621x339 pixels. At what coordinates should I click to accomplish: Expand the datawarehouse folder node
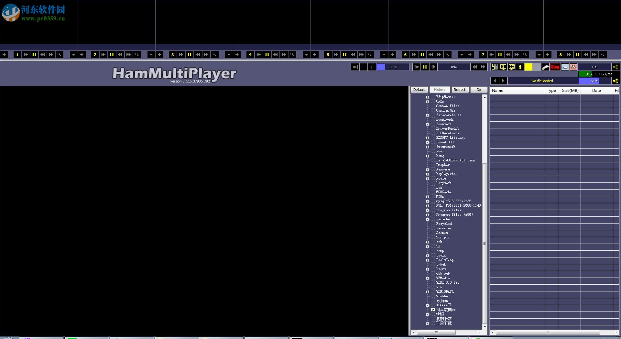(427, 115)
